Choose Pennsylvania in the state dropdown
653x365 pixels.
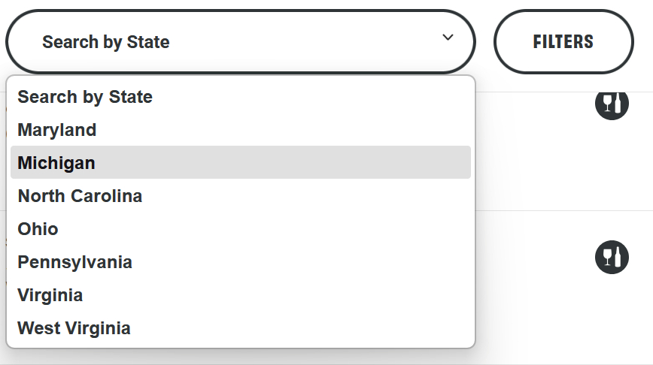point(74,262)
